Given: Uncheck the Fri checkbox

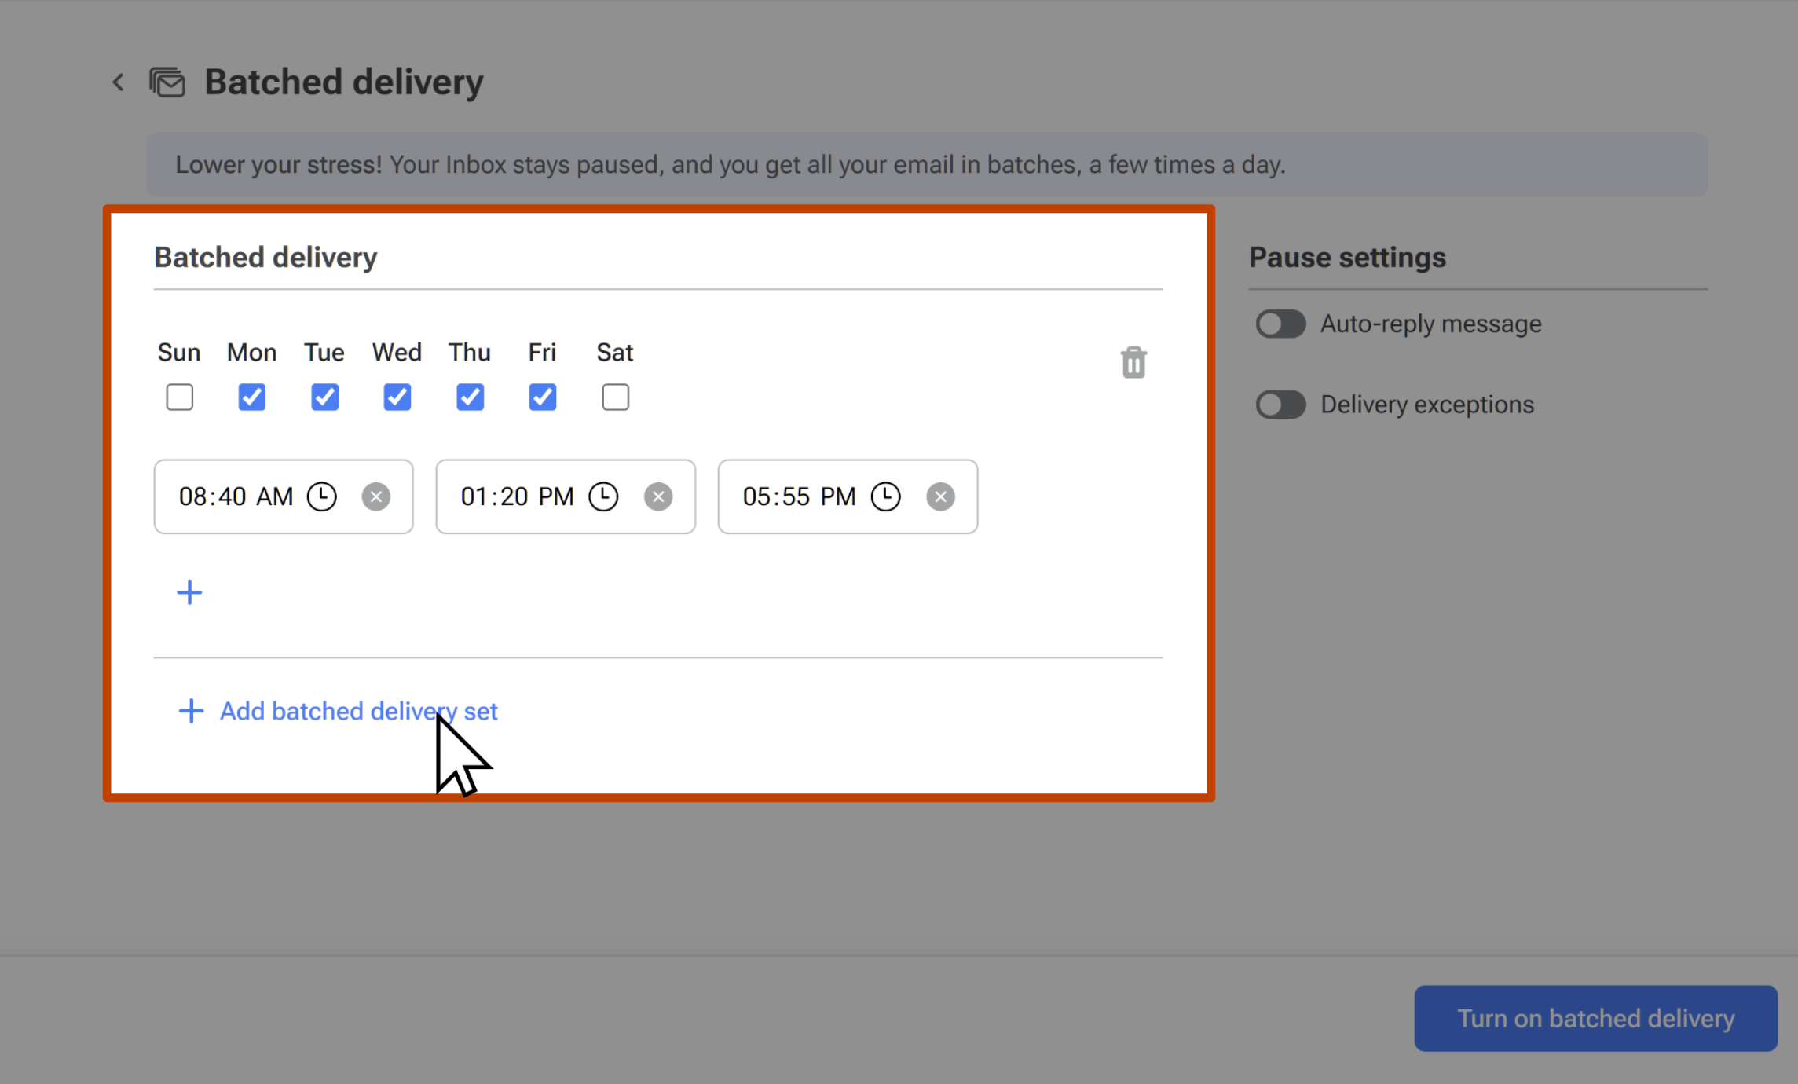Looking at the screenshot, I should [x=543, y=397].
